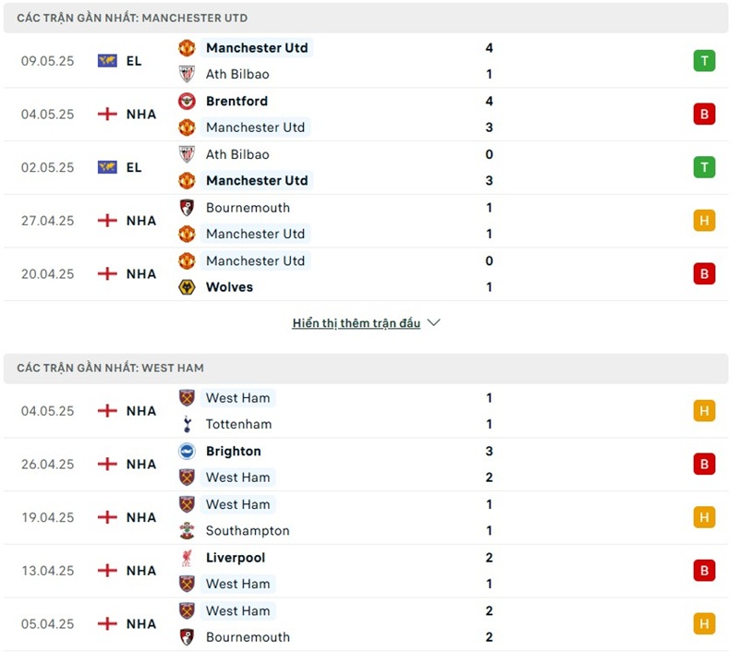This screenshot has height=652, width=739.
Task: Click the orange H badge for Tottenham match
Action: tap(704, 411)
